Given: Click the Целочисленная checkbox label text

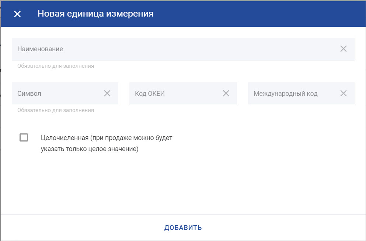Looking at the screenshot, I should 107,143.
